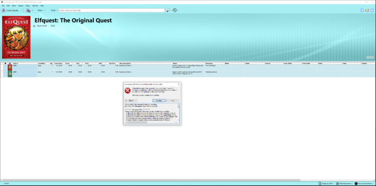Collapse the Details section of the error
The width and height of the screenshot is (376, 186).
pyautogui.click(x=130, y=101)
